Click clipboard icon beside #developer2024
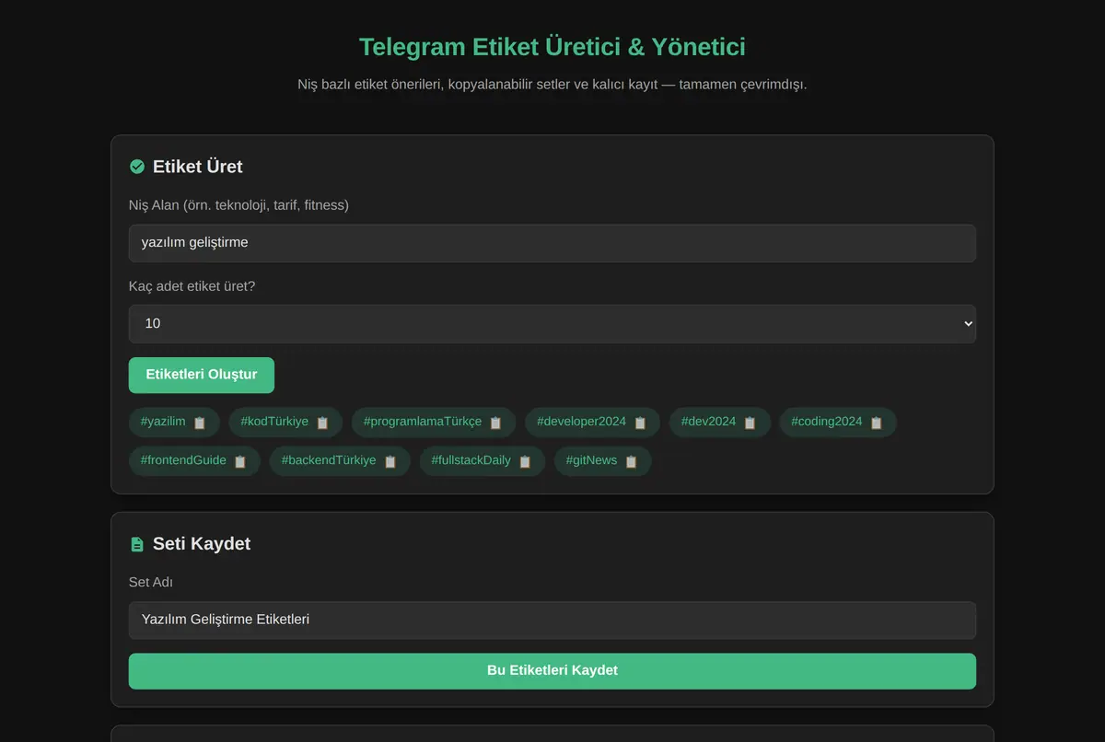This screenshot has width=1105, height=742. pos(640,423)
